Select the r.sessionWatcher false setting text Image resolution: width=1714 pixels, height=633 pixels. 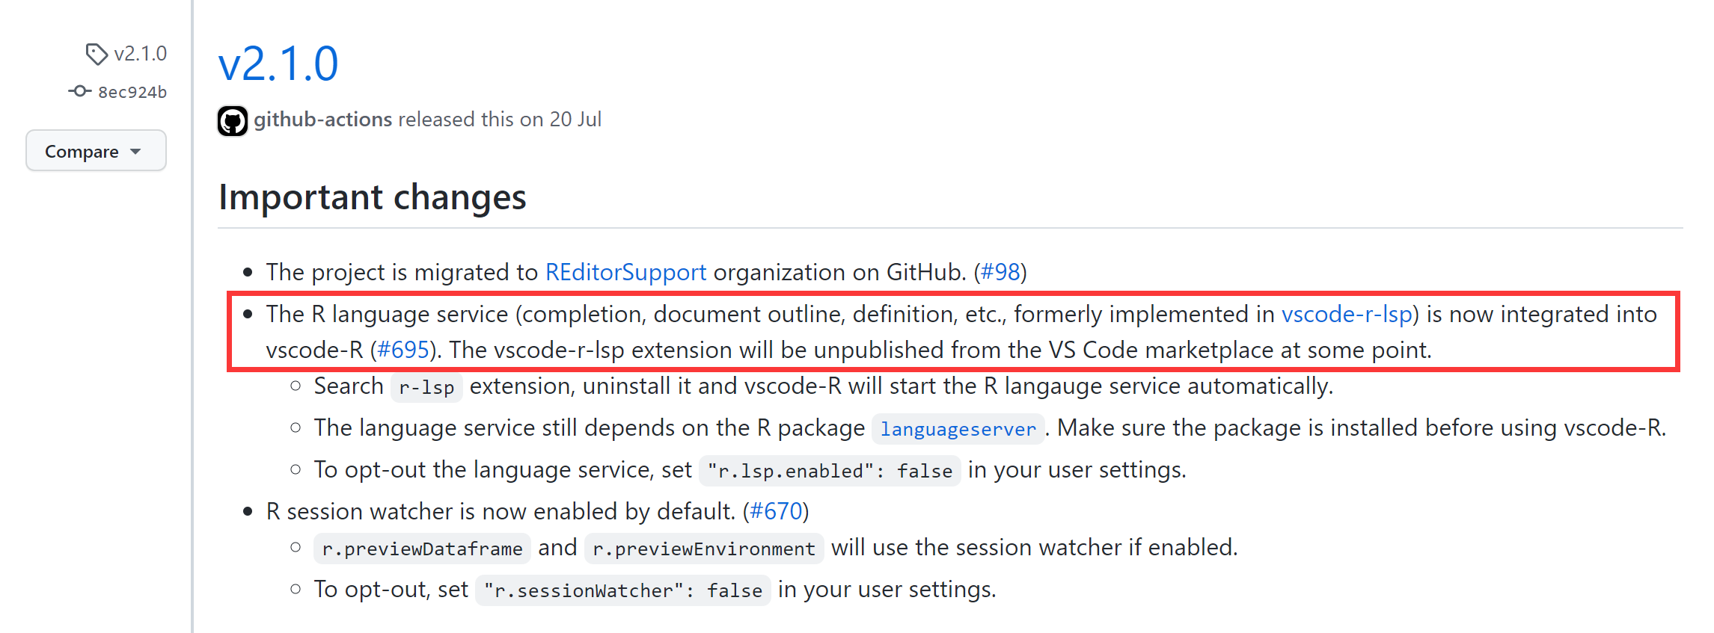point(622,590)
